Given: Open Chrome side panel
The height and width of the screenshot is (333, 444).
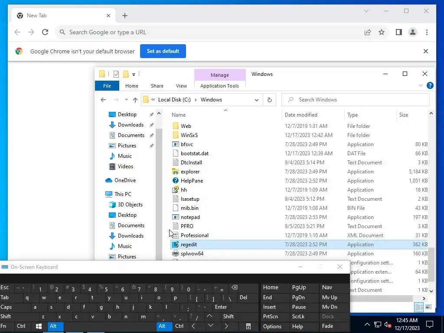Looking at the screenshot, I should [x=399, y=32].
